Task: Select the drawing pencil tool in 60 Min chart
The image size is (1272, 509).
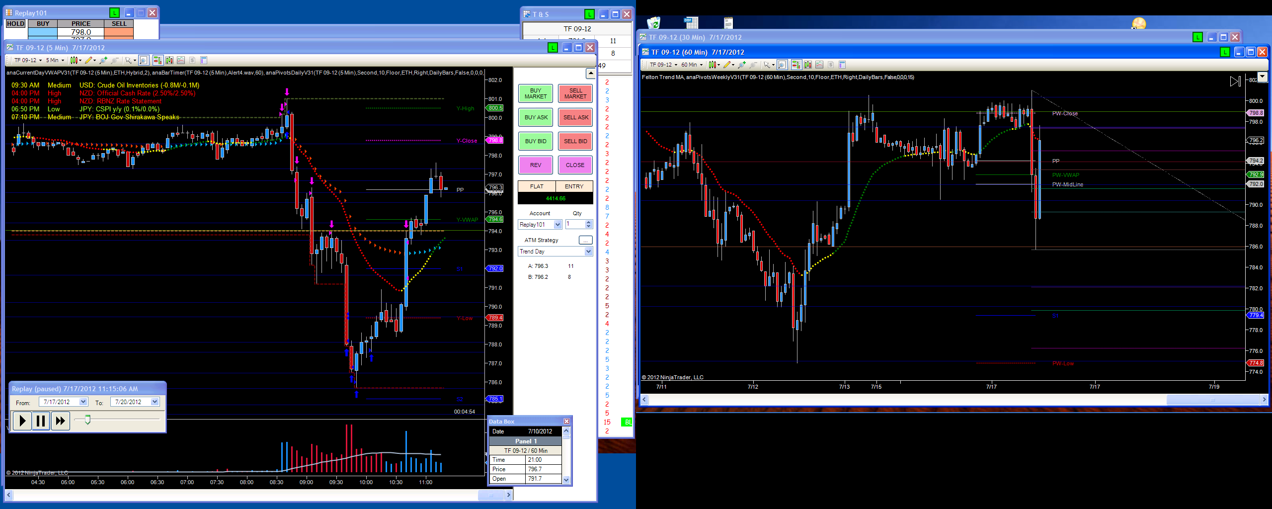Action: (x=727, y=65)
